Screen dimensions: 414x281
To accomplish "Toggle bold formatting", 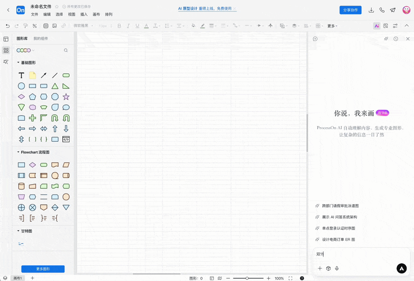I will 120,26.
